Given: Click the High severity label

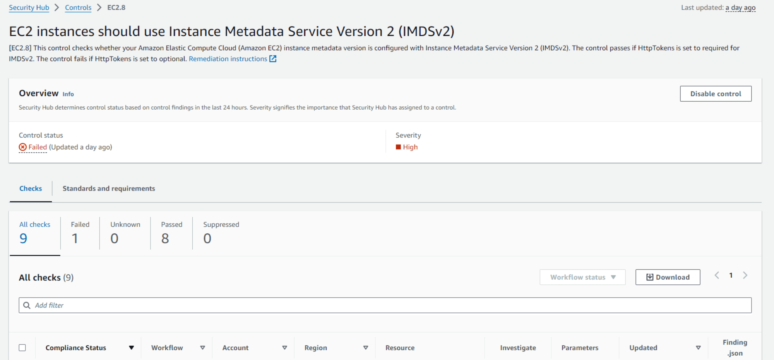Looking at the screenshot, I should click(x=410, y=147).
